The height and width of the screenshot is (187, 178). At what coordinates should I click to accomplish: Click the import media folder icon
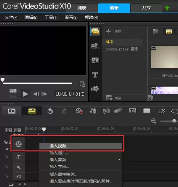(156, 31)
